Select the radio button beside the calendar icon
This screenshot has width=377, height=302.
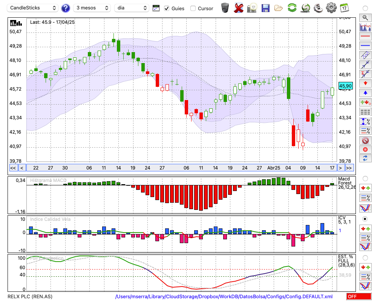click(365, 8)
